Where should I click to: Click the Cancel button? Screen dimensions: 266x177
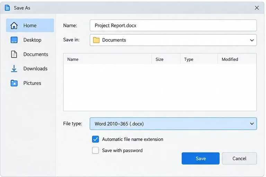[x=239, y=158]
